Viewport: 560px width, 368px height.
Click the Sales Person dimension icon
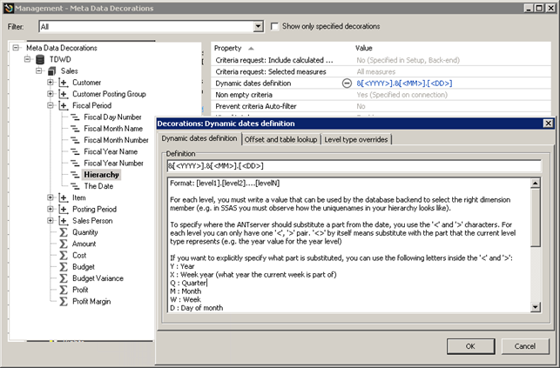tap(64, 221)
